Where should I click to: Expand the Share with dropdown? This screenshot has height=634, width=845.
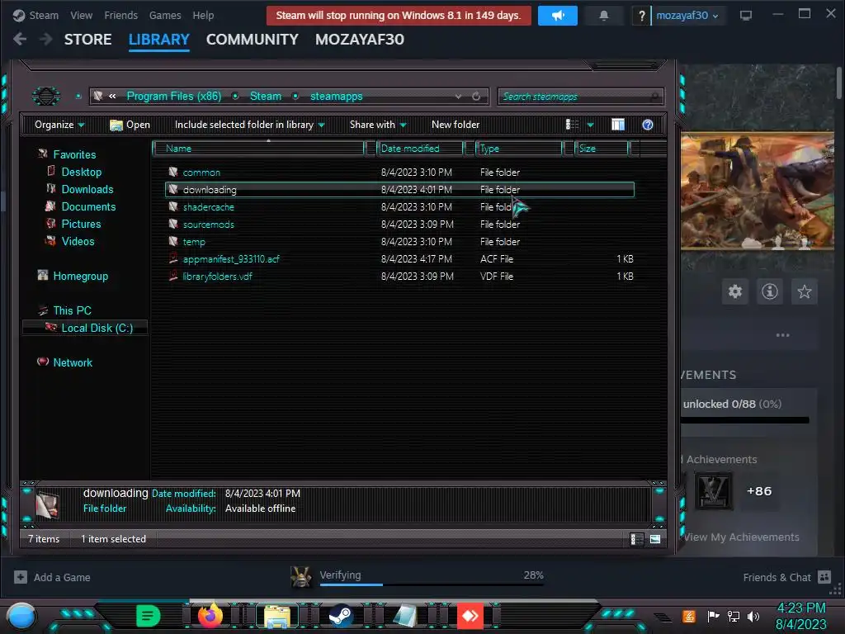[x=378, y=125]
